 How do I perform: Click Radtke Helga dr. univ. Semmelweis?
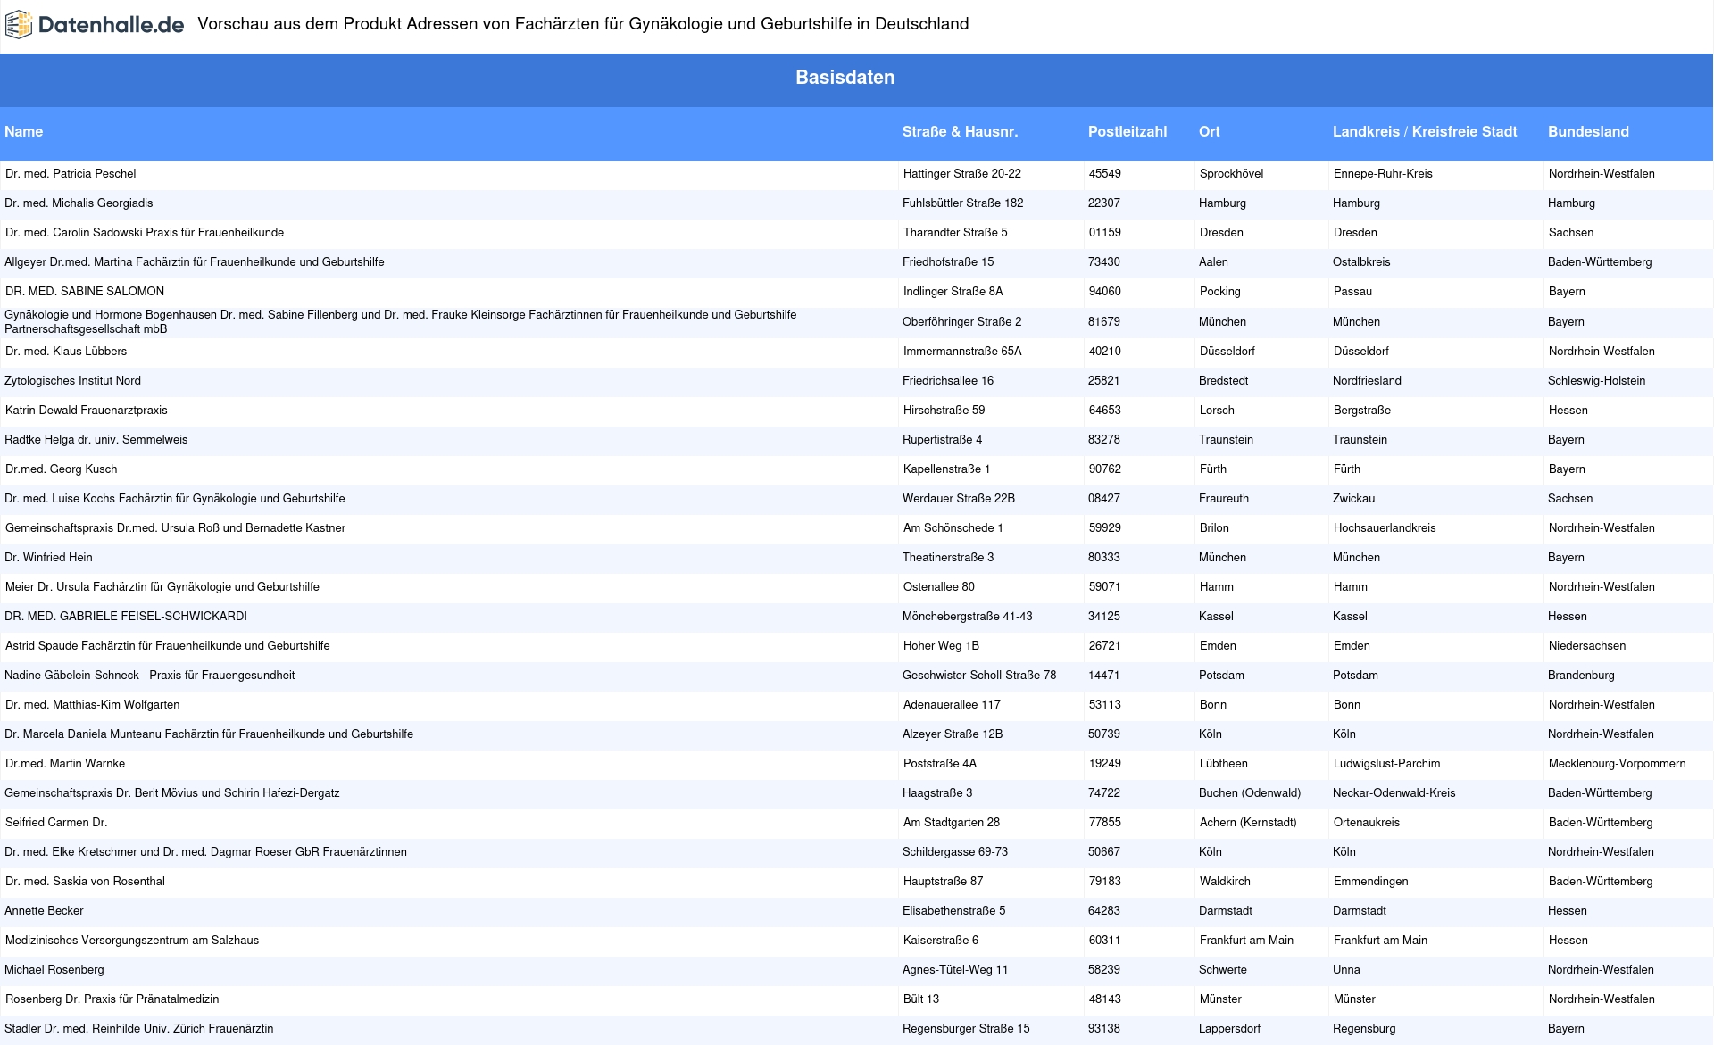(96, 440)
